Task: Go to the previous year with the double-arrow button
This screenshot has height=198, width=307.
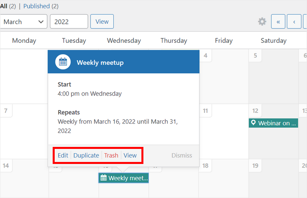Action: point(278,22)
